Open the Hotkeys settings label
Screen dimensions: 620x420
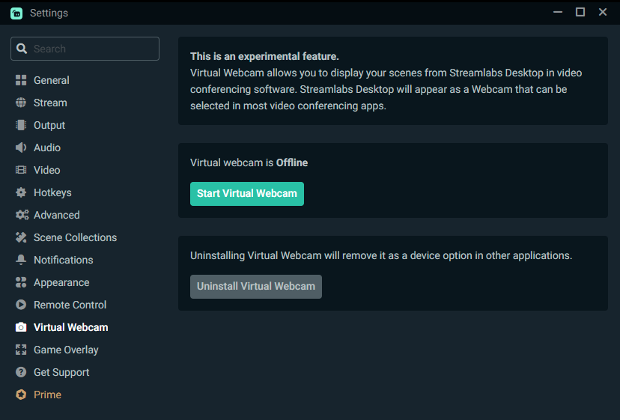click(52, 192)
